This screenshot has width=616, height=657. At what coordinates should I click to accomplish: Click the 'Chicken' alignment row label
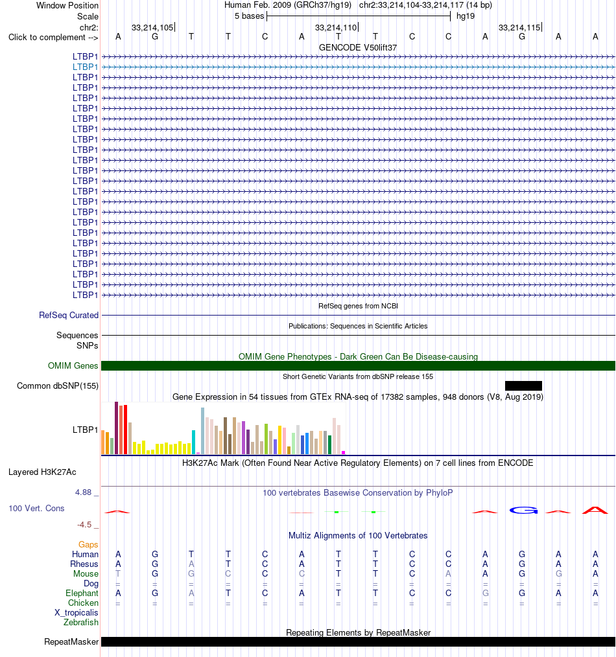tap(84, 603)
